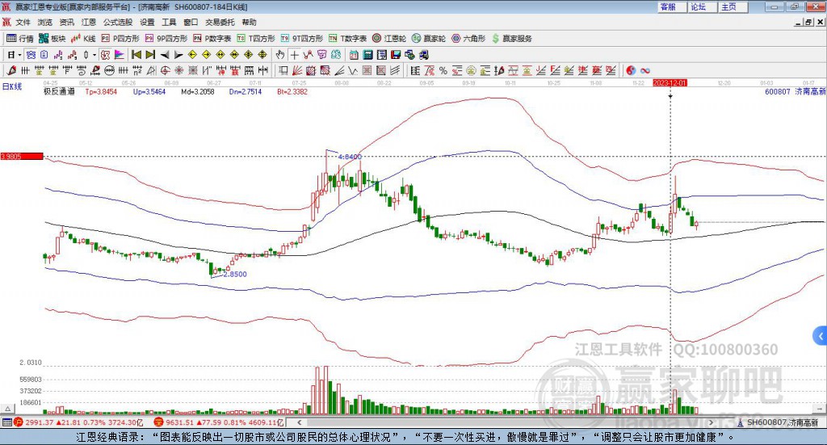This screenshot has height=445, width=827.
Task: Step chart left with black left arrow
Action: pyautogui.click(x=165, y=55)
